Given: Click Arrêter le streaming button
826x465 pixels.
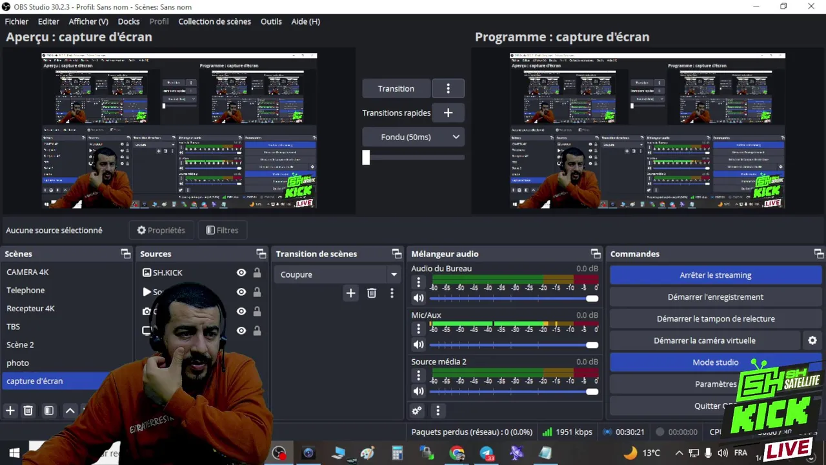Looking at the screenshot, I should [715, 275].
